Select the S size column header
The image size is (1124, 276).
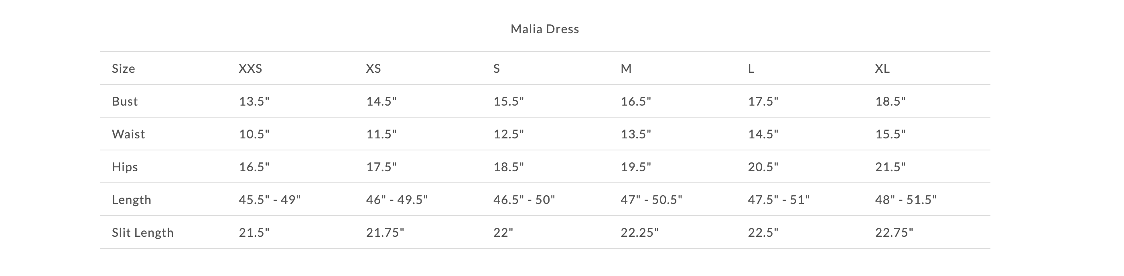497,69
